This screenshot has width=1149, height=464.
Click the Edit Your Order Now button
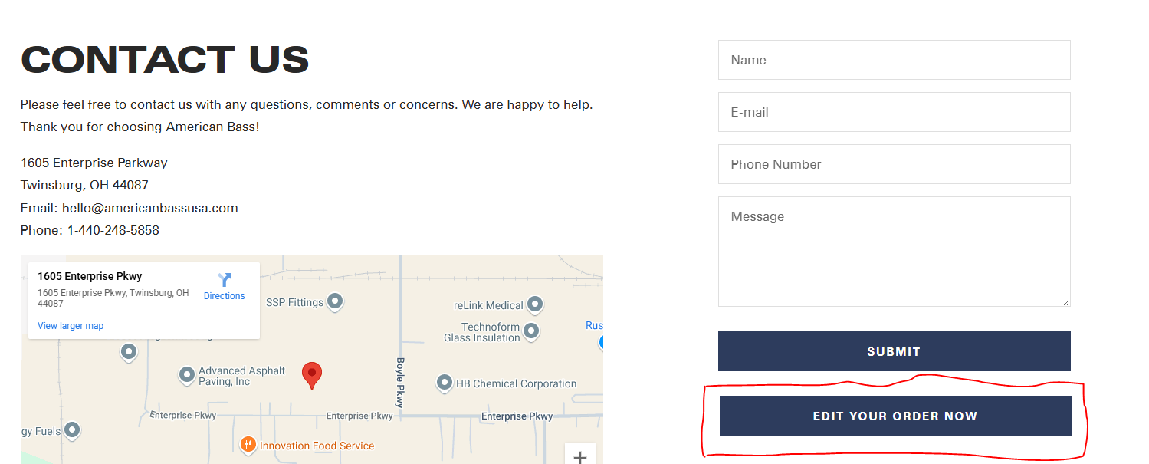pyautogui.click(x=895, y=416)
